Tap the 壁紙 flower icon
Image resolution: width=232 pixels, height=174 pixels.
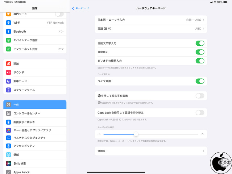pos(8,155)
